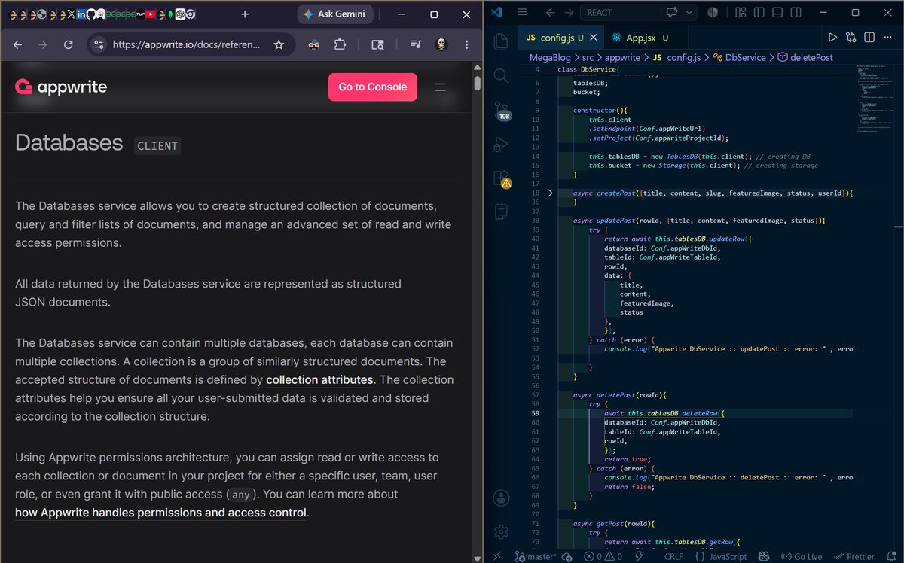Toggle the Secondary Side Bar in VS Code
Viewport: 904px width, 563px height.
796,13
